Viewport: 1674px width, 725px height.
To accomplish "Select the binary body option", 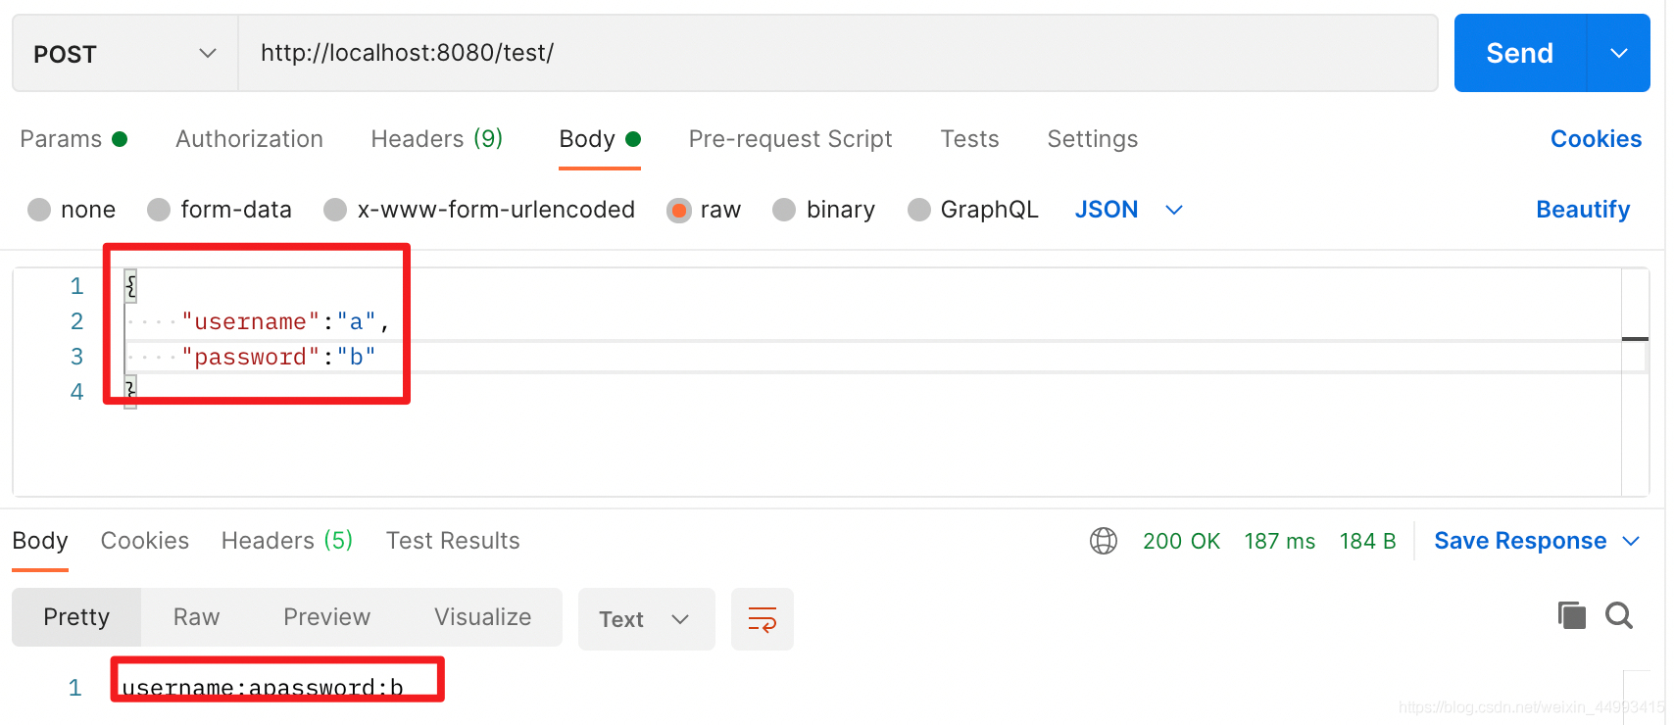I will tap(784, 210).
